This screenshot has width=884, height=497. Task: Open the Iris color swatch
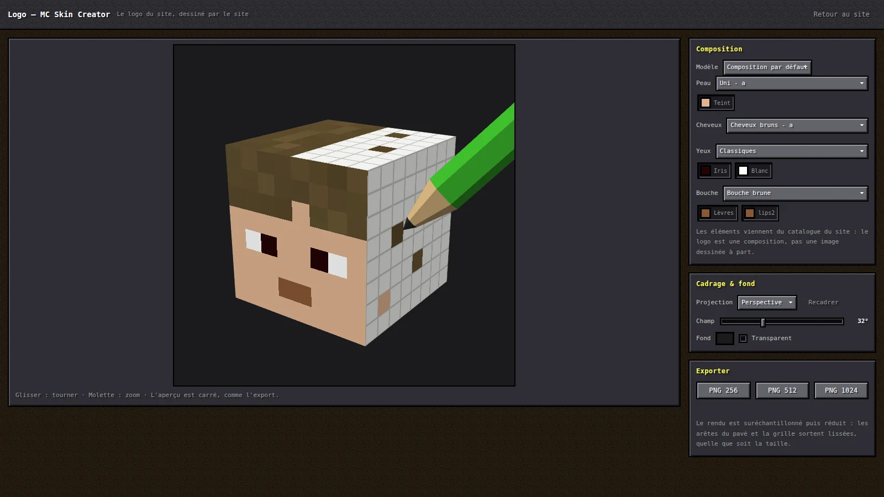(x=714, y=171)
